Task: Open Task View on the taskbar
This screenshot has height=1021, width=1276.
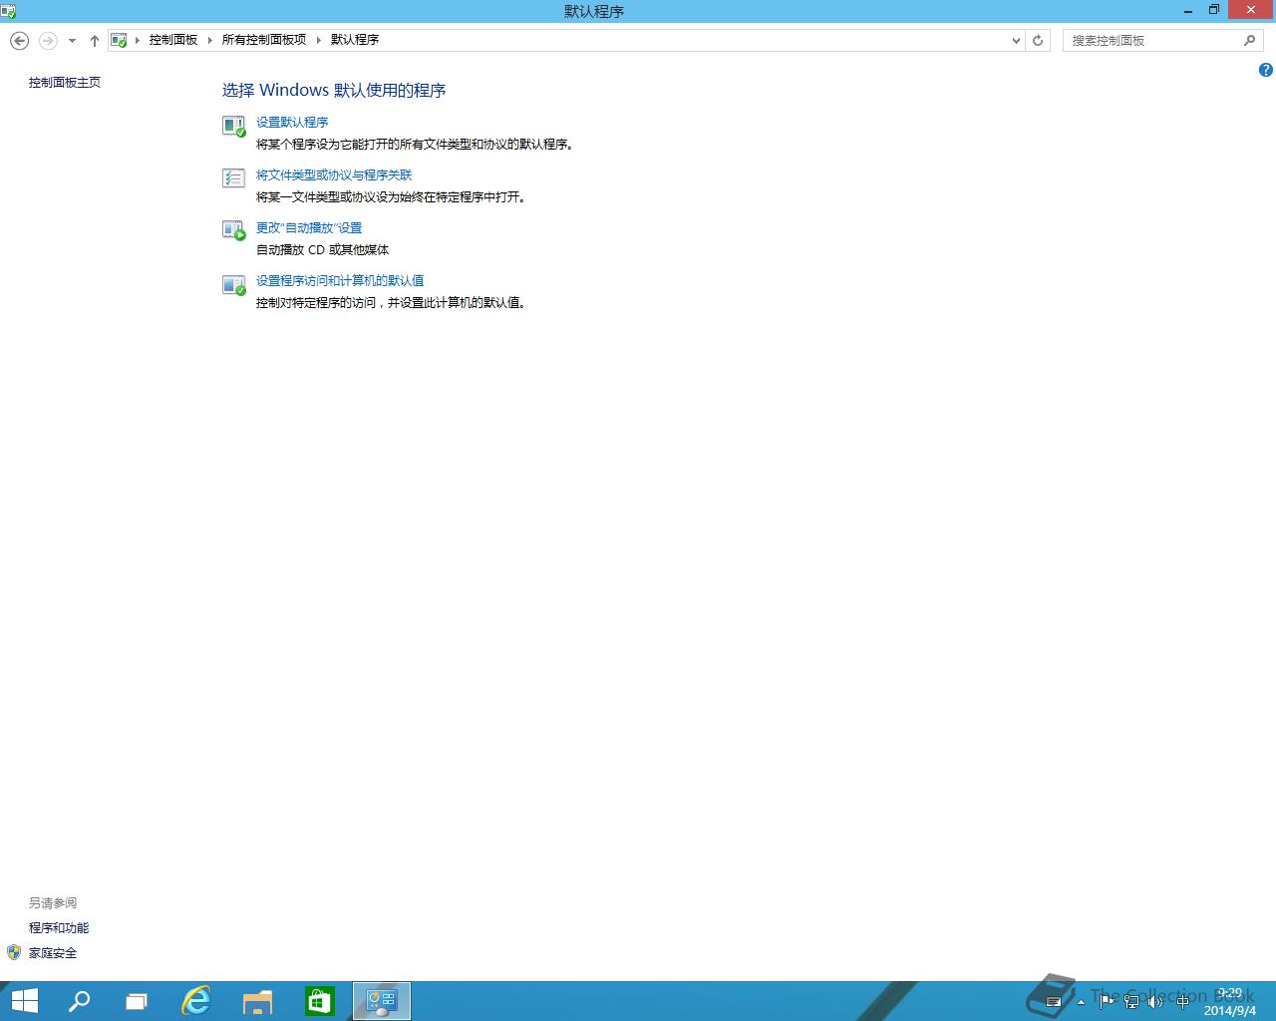Action: (x=137, y=1001)
